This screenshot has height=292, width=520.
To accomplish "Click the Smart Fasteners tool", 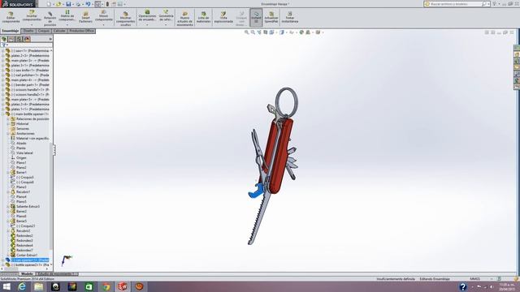I will click(85, 17).
